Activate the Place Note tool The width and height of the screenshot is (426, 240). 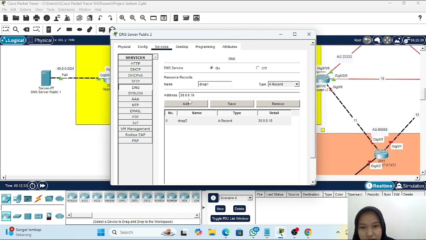[49, 29]
